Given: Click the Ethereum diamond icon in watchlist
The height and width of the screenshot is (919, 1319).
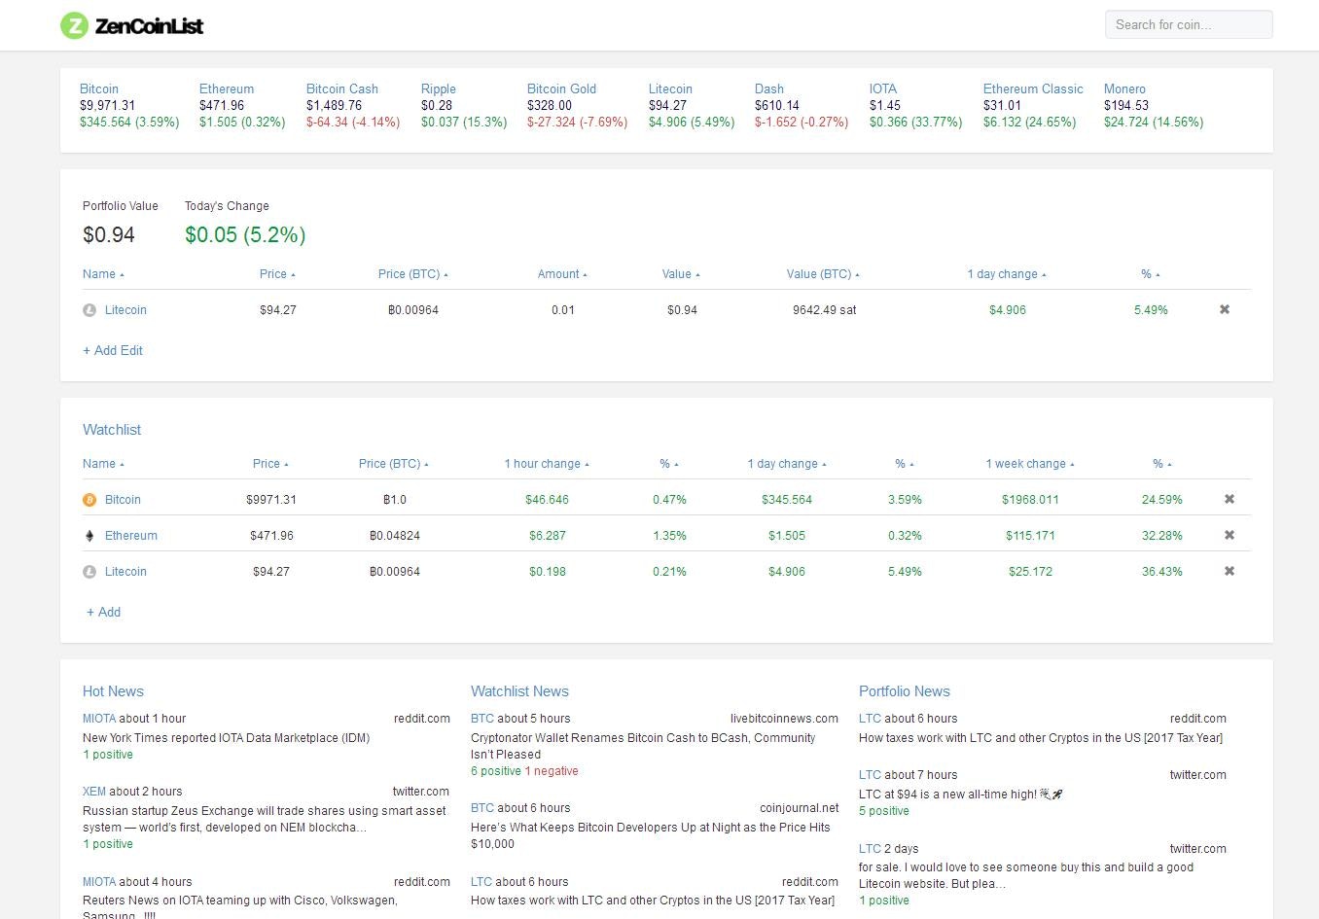Looking at the screenshot, I should 89,536.
